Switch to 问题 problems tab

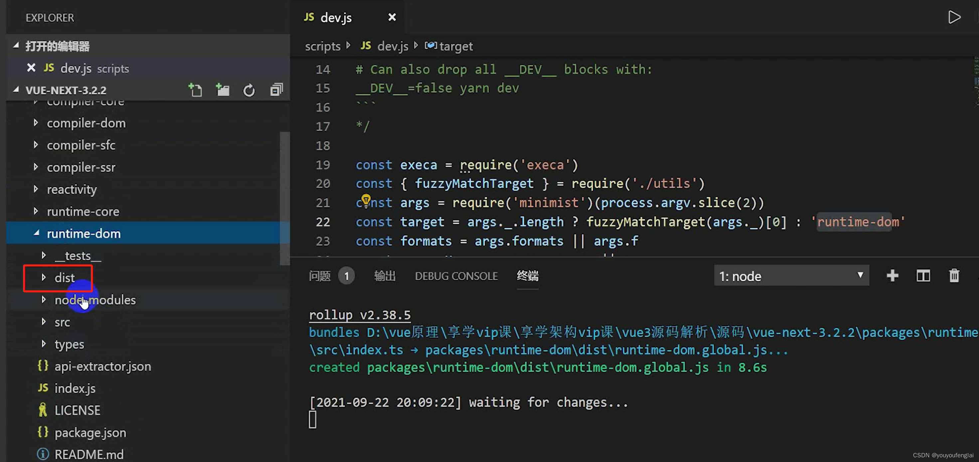[320, 276]
